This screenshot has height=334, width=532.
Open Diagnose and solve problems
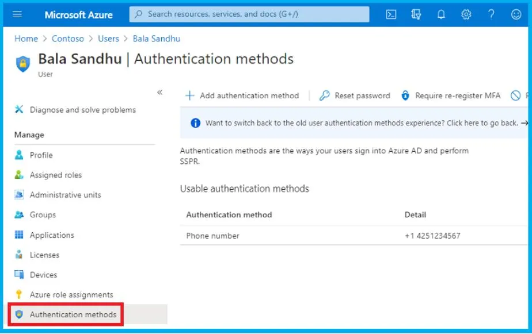pyautogui.click(x=82, y=110)
